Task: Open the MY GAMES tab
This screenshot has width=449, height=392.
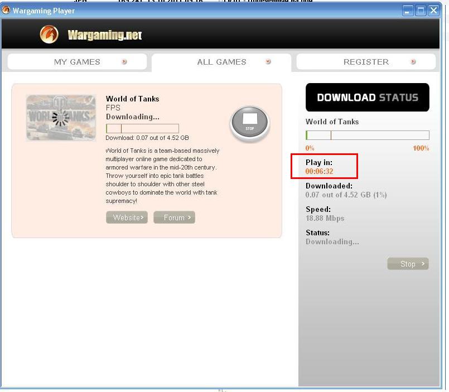Action: [x=77, y=61]
